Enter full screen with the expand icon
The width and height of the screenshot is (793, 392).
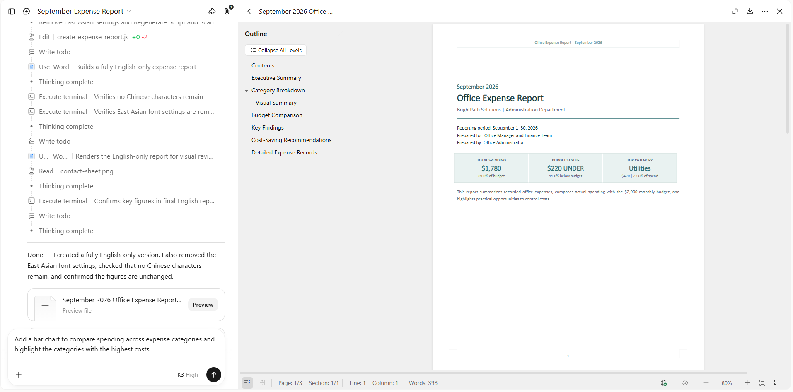tap(777, 383)
